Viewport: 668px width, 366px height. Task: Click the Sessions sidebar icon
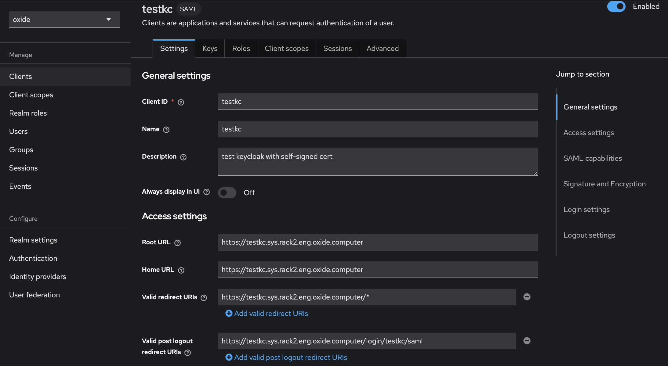pos(23,168)
